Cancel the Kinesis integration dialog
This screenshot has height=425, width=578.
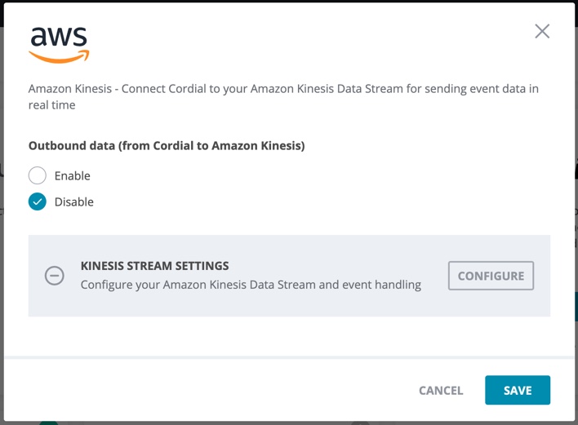(x=441, y=391)
